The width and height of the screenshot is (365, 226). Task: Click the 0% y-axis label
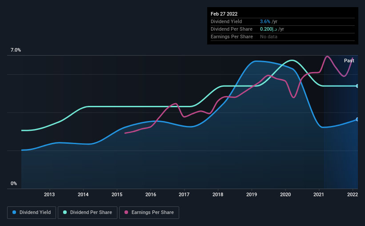14,184
